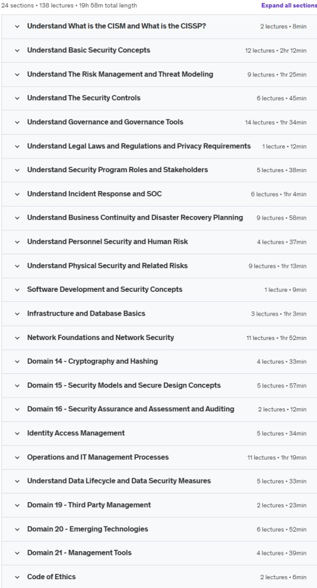The image size is (317, 588).
Task: Open 'Understand Incident Response and SOC' title
Action: [95, 194]
